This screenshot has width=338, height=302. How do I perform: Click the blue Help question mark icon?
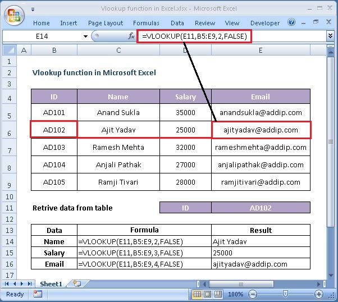291,22
